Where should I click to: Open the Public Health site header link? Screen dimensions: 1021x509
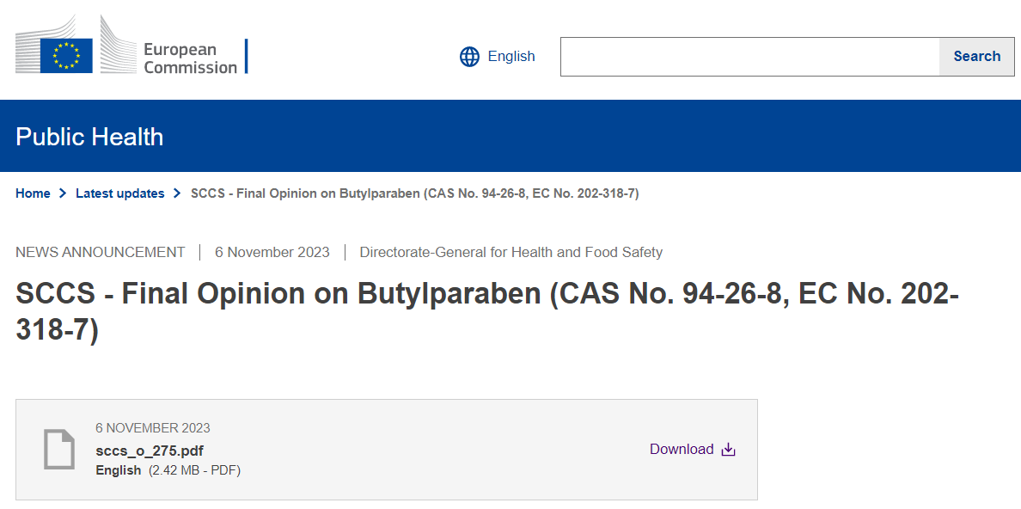(89, 137)
